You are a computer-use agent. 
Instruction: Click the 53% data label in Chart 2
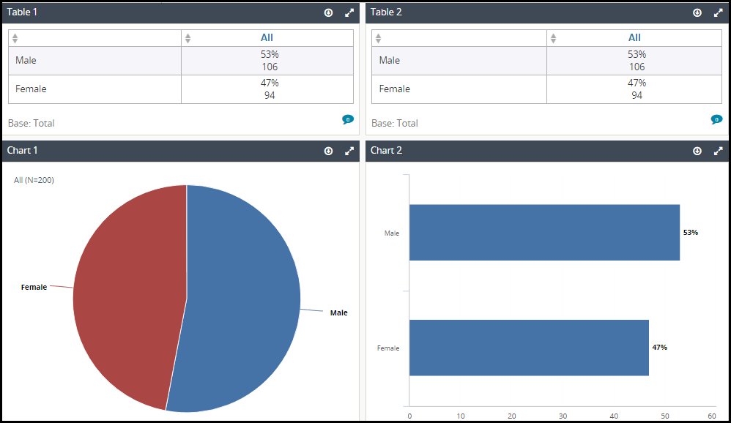[691, 233]
